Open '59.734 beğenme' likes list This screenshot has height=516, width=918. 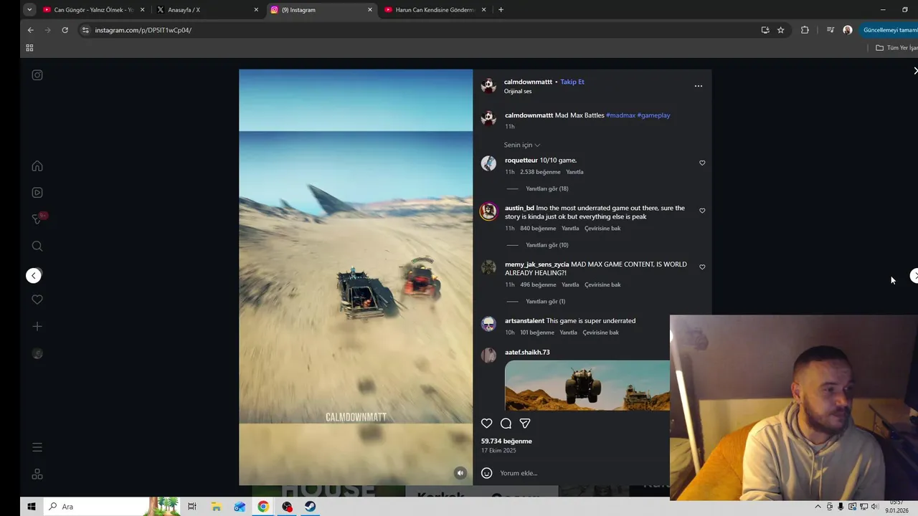[x=506, y=441]
